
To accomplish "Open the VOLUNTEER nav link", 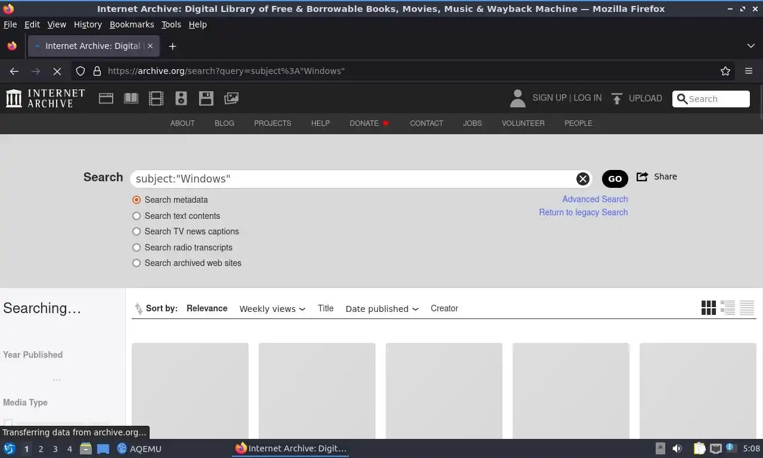I will coord(523,123).
